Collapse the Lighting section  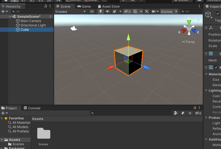coord(206,90)
